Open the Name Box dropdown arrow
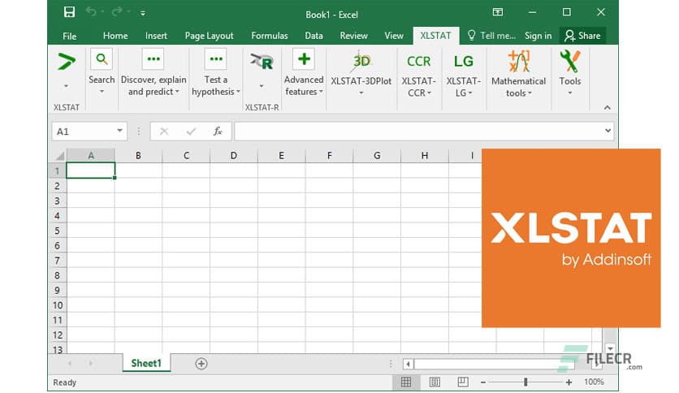Screen dimensions: 679x393 click(119, 131)
